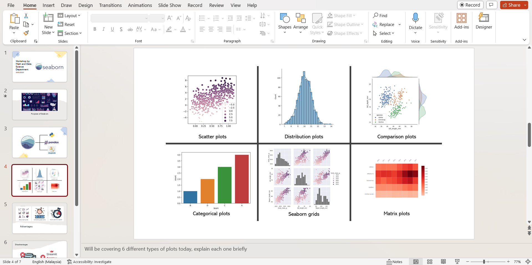532x265 pixels.
Task: Select slide 5 thumbnail, Advantages
Action: 40,218
